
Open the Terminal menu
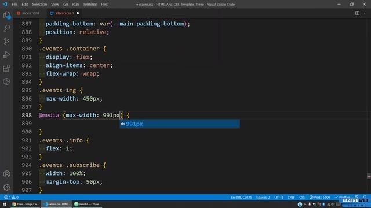90,4
